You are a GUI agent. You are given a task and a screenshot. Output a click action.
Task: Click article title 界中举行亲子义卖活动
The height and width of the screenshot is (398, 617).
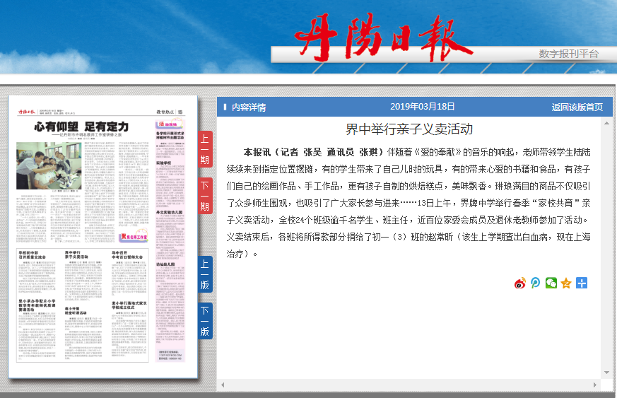[x=409, y=129]
